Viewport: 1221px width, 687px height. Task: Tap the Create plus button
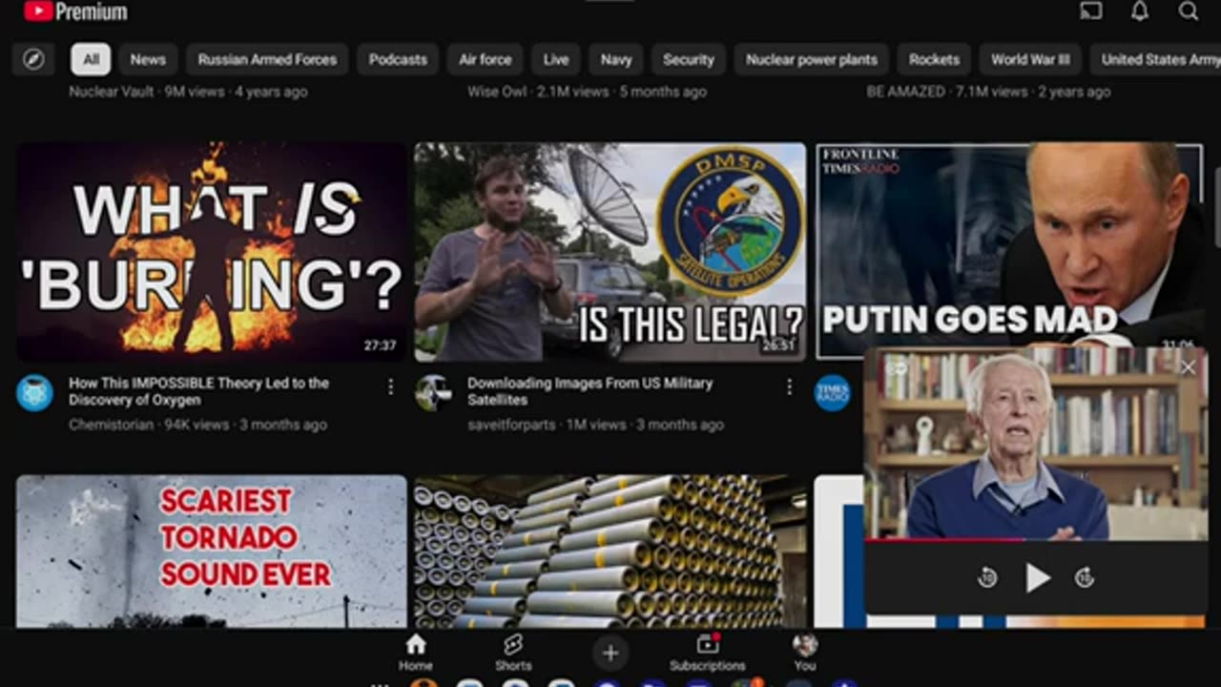point(610,653)
